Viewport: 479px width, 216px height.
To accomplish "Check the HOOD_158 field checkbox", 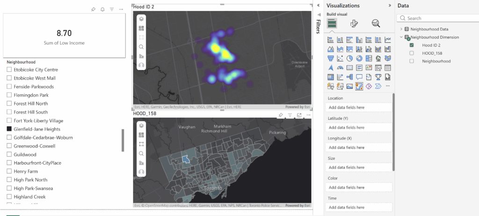I will click(412, 53).
